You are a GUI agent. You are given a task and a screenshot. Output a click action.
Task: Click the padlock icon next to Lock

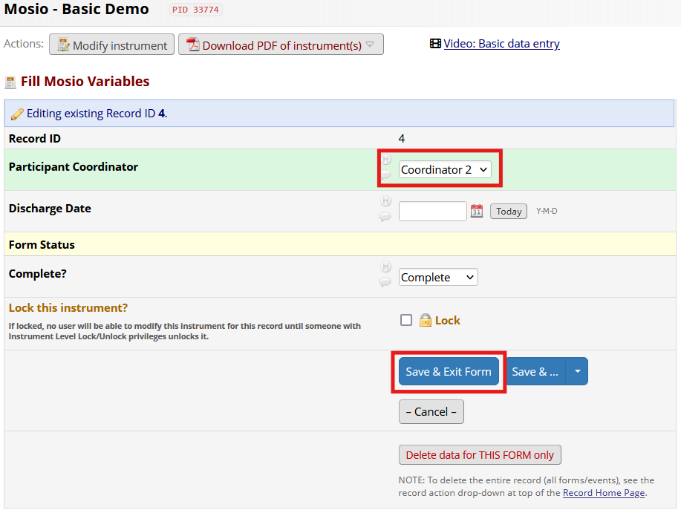[426, 320]
